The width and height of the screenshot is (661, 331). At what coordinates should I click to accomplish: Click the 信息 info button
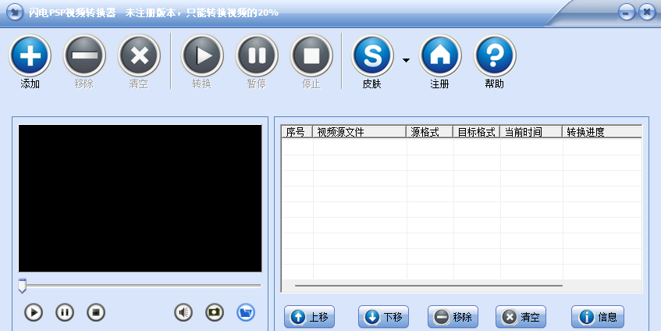coord(598,317)
